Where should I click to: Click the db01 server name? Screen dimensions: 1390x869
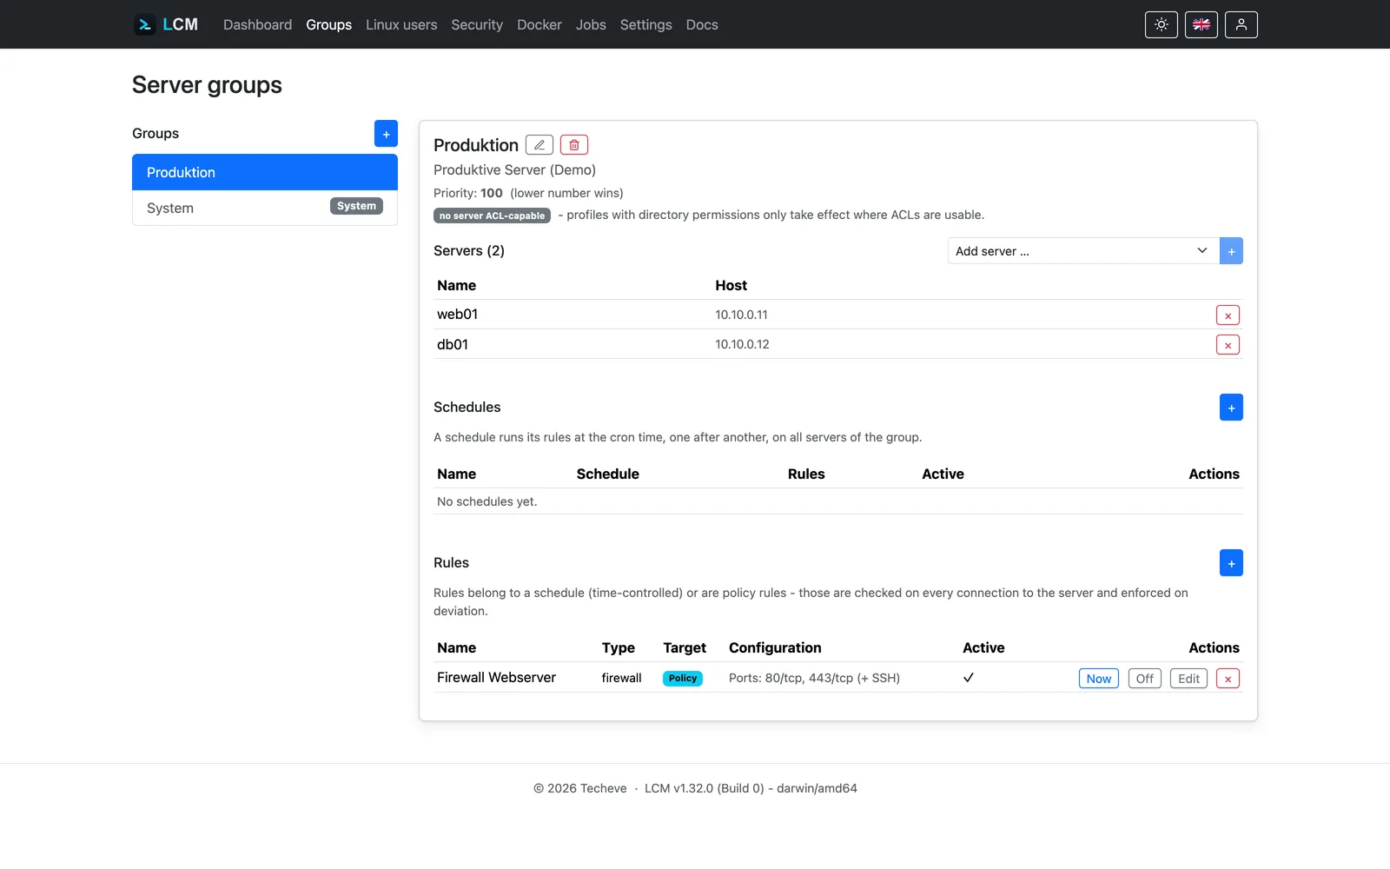click(x=453, y=344)
